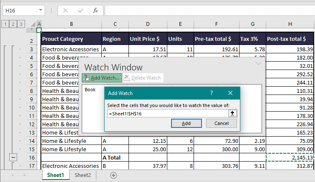This screenshot has height=182, width=315.
Task: Select column G header
Action: pyautogui.click(x=252, y=24)
